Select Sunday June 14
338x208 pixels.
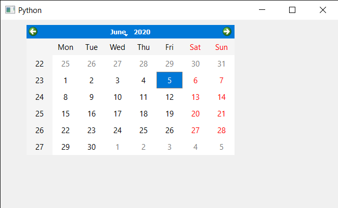[x=222, y=97]
